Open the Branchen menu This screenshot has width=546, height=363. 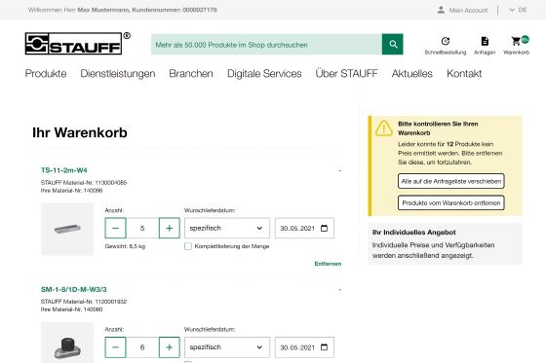(191, 74)
